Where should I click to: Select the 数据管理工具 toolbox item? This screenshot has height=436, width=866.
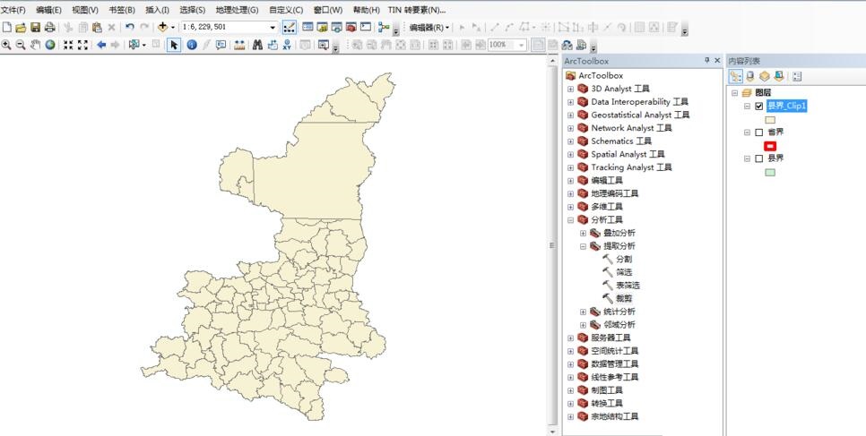click(614, 364)
